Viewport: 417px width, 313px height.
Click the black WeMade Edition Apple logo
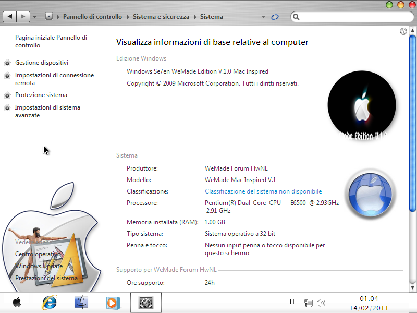click(x=362, y=105)
